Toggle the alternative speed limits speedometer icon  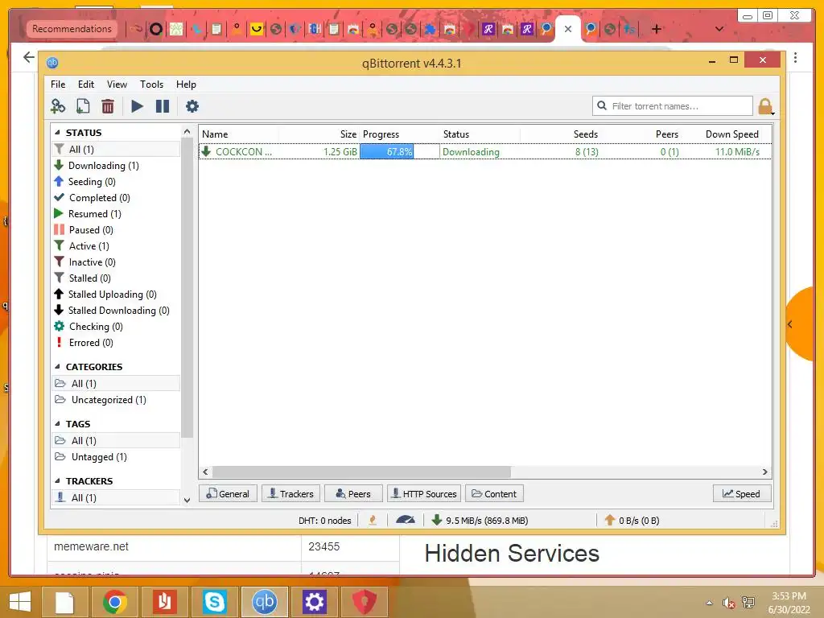(x=406, y=520)
